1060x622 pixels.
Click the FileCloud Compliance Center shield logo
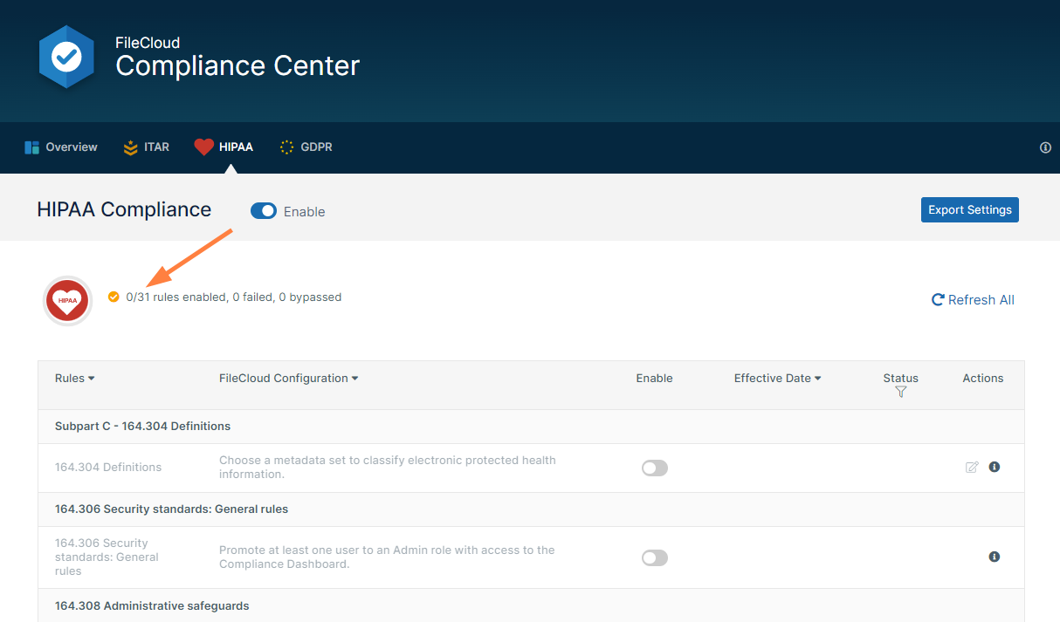pyautogui.click(x=66, y=57)
